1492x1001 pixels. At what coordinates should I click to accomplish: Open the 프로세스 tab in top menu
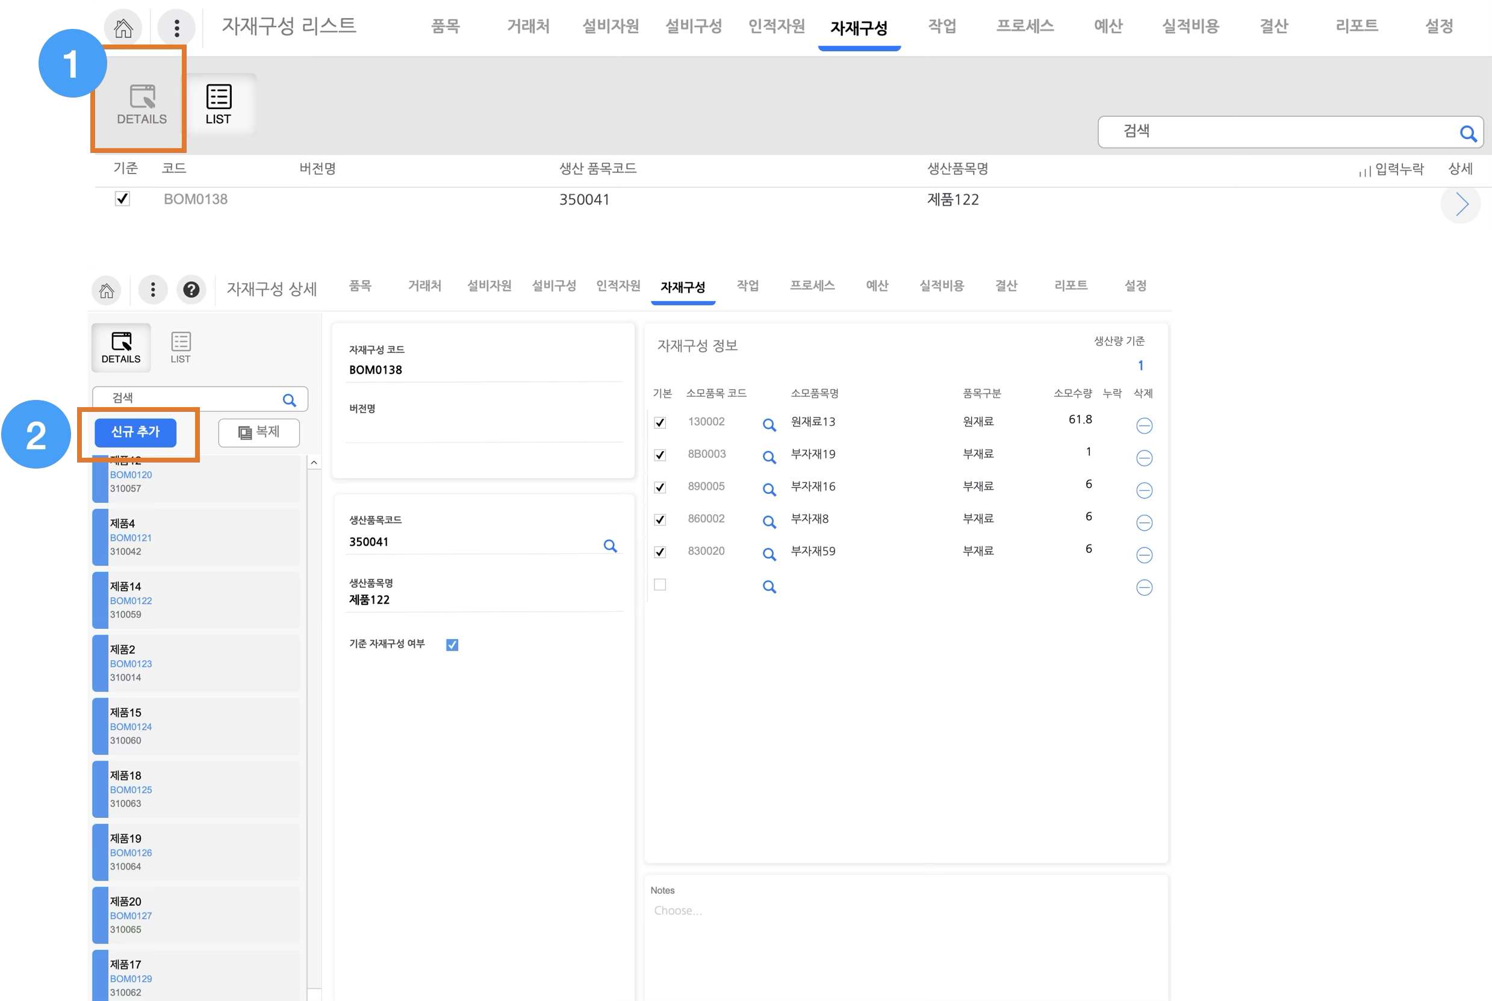[1025, 26]
